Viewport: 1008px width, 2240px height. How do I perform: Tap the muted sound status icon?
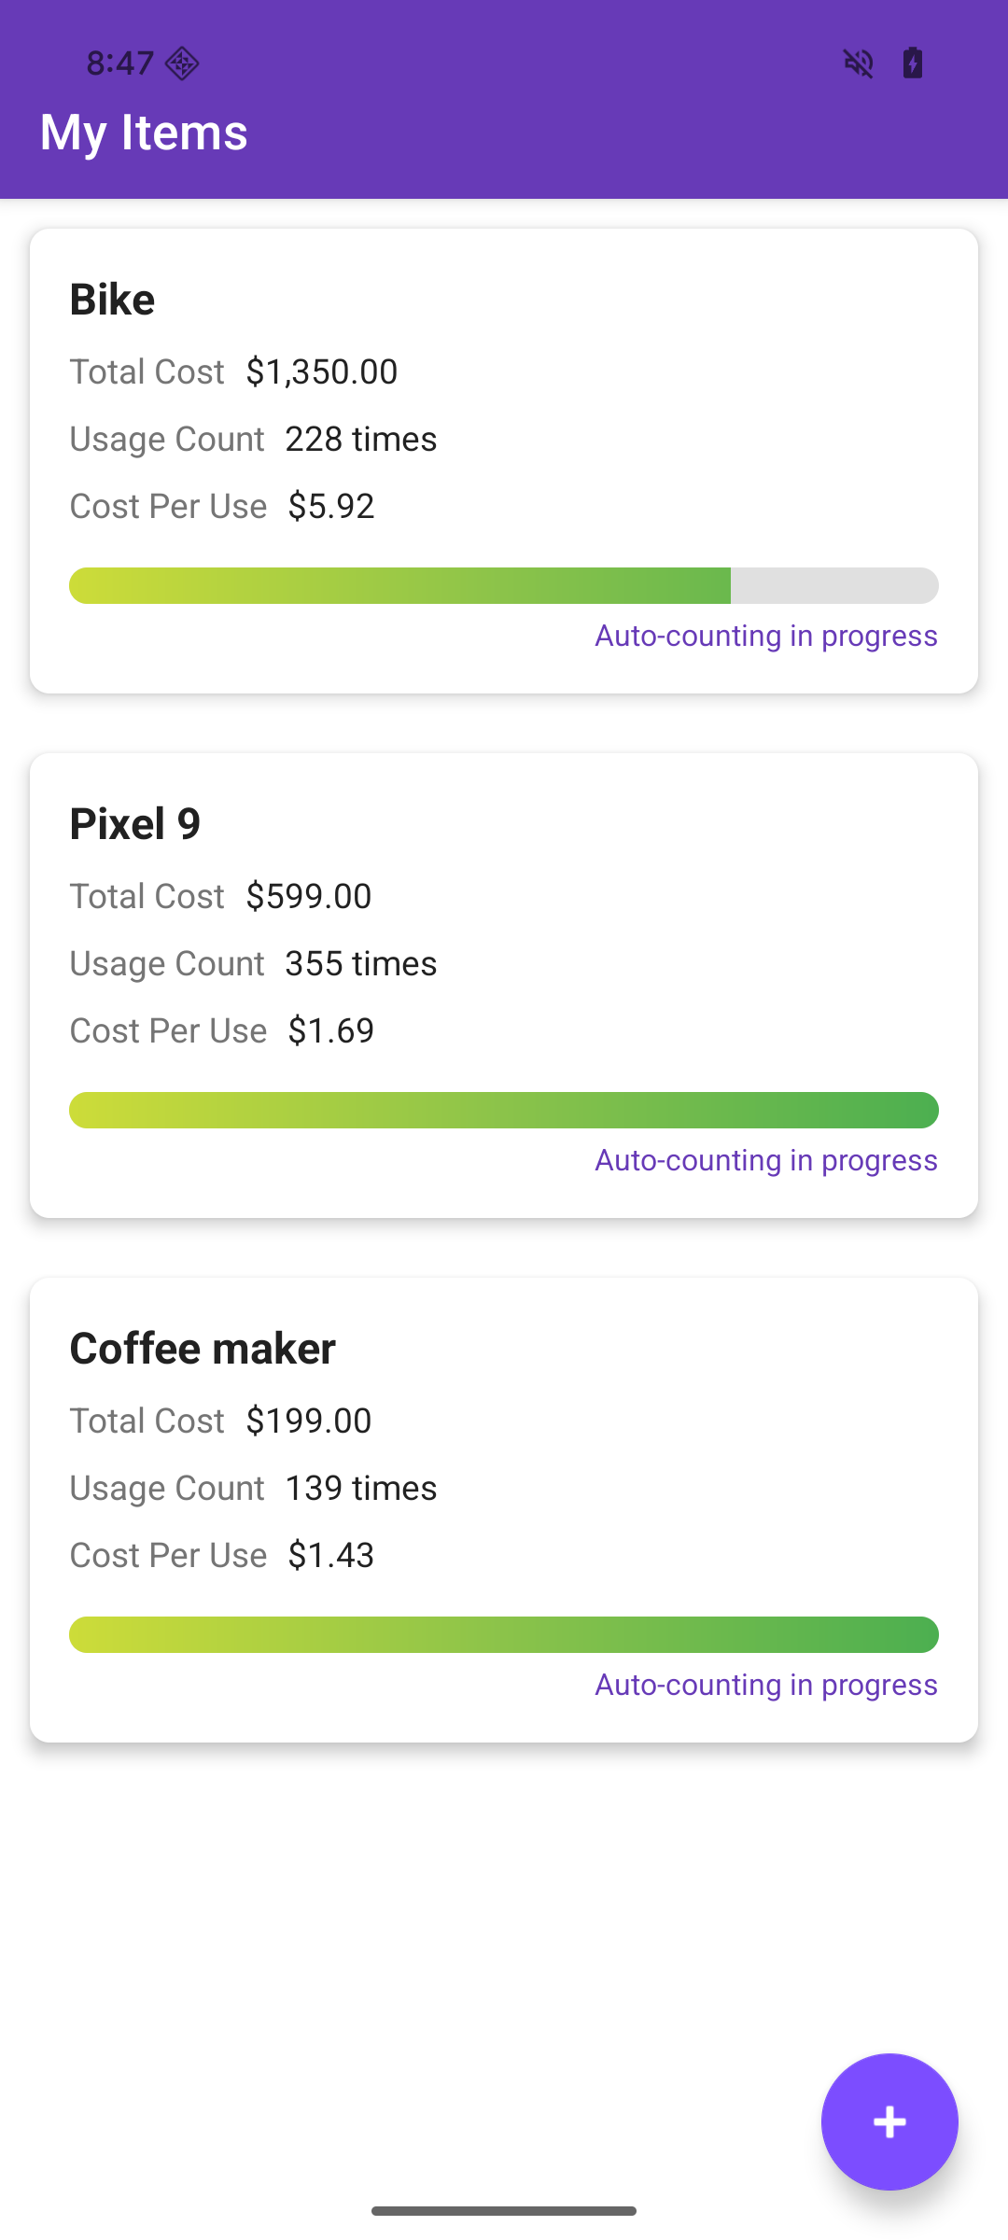click(x=859, y=63)
